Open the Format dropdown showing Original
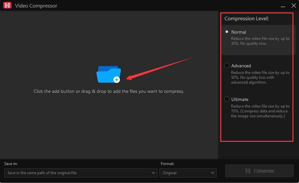Viewport: 299px width, 183px height. pyautogui.click(x=188, y=173)
